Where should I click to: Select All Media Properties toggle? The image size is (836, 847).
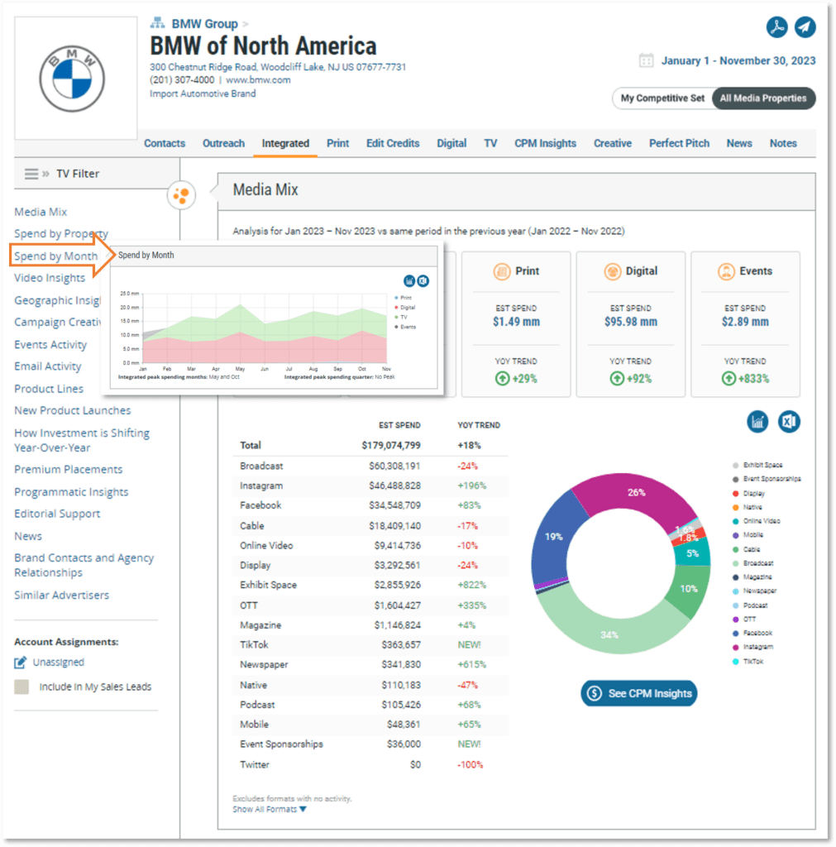(763, 98)
